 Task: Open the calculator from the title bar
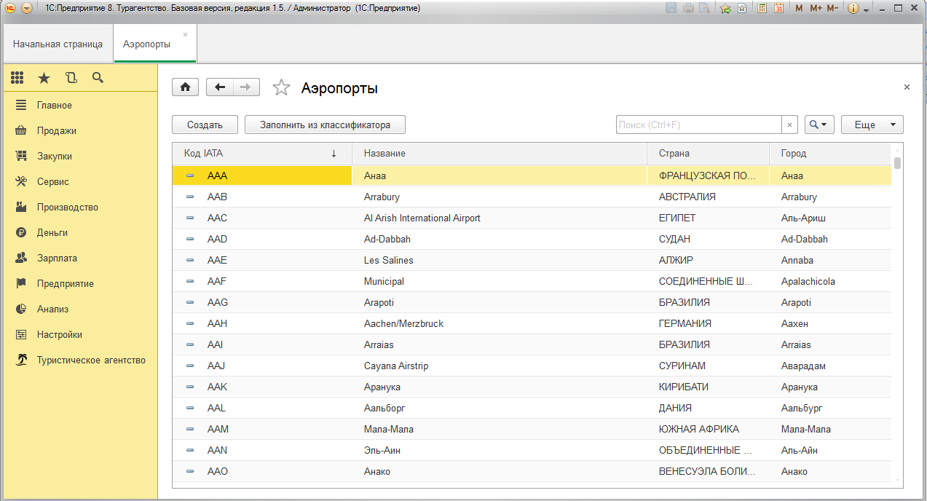(x=762, y=8)
